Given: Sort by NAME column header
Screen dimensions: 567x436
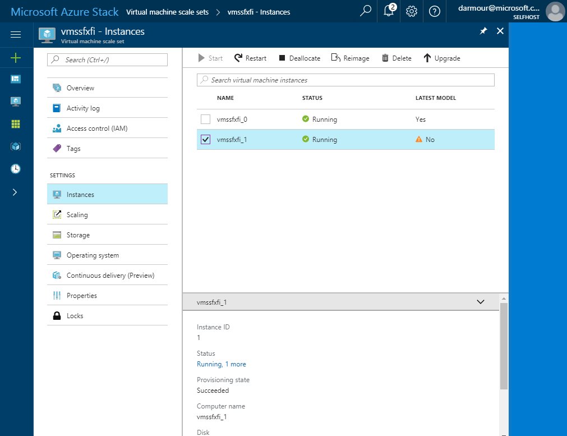Looking at the screenshot, I should [225, 98].
